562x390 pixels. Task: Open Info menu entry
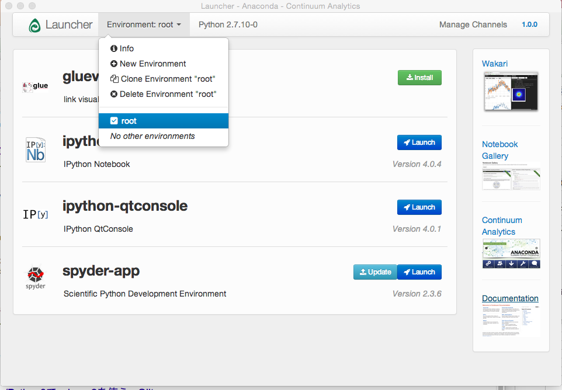(164, 48)
